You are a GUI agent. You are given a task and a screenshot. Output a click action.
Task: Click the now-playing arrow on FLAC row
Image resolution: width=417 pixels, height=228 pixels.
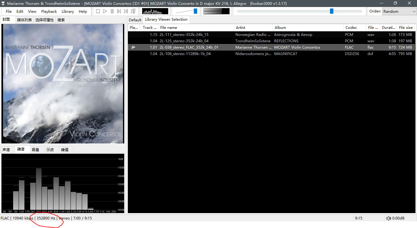point(133,47)
